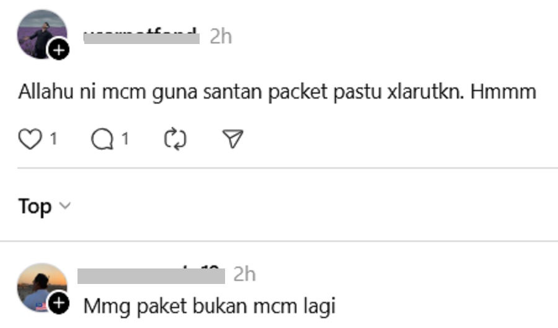This screenshot has height=328, width=558.
Task: View the like count next to the heart
Action: point(53,139)
